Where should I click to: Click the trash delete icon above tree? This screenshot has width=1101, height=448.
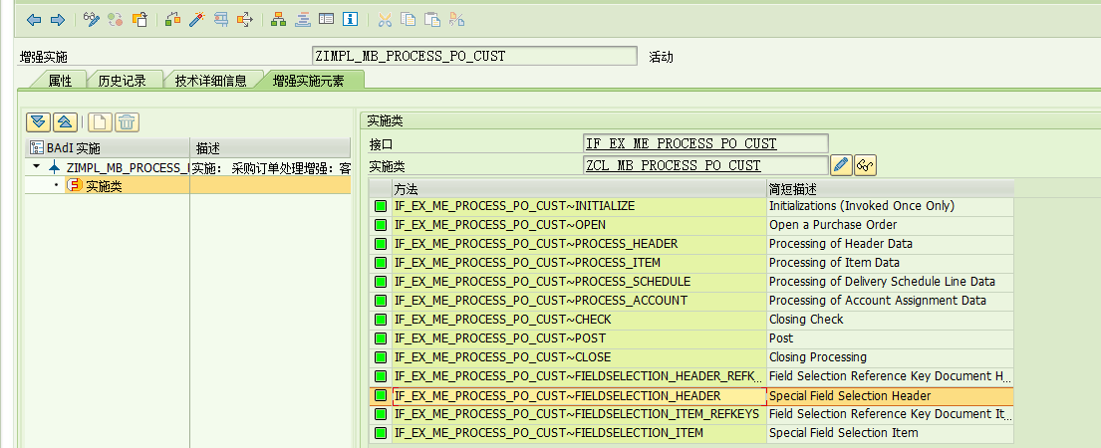click(x=127, y=122)
